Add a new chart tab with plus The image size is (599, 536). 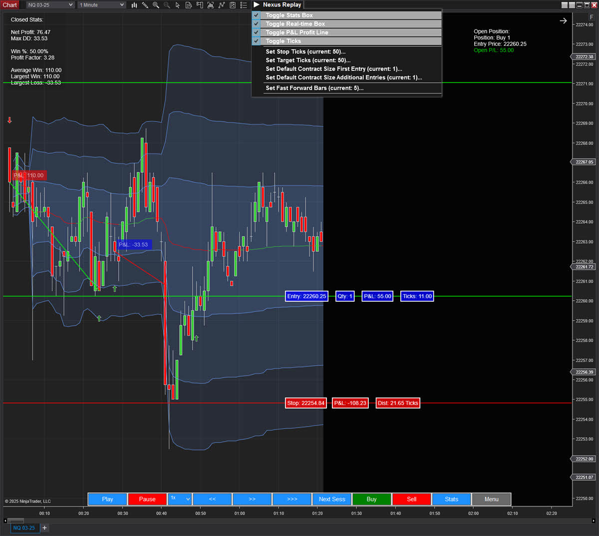click(x=44, y=528)
